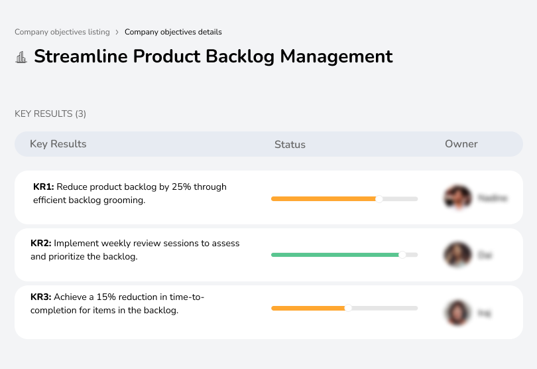Click the KR1 owner avatar
The width and height of the screenshot is (537, 369).
click(458, 198)
